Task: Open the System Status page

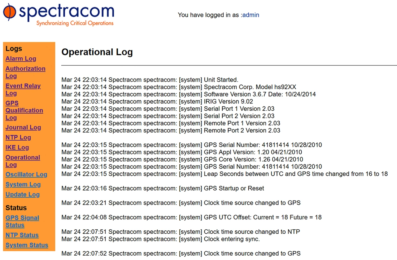Action: click(27, 245)
